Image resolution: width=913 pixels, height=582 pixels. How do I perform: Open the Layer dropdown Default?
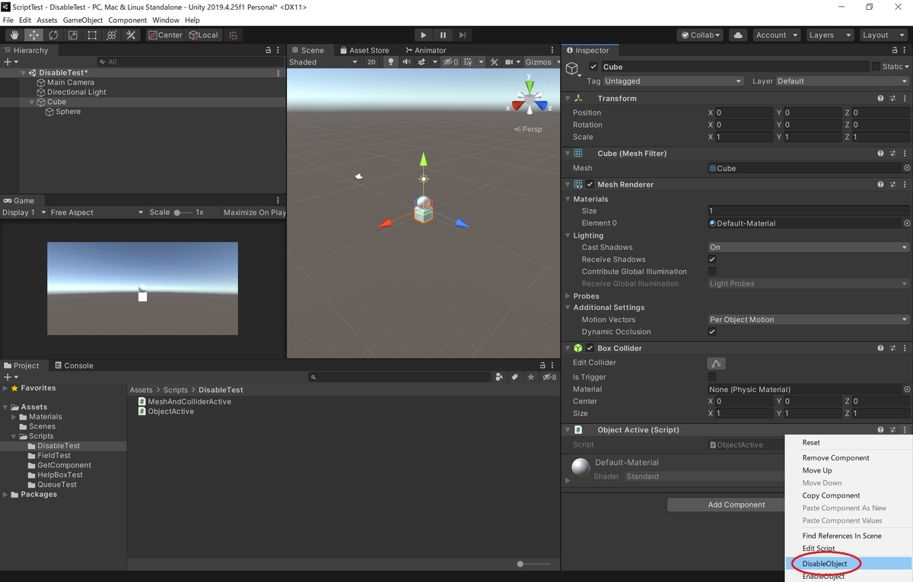click(x=842, y=81)
